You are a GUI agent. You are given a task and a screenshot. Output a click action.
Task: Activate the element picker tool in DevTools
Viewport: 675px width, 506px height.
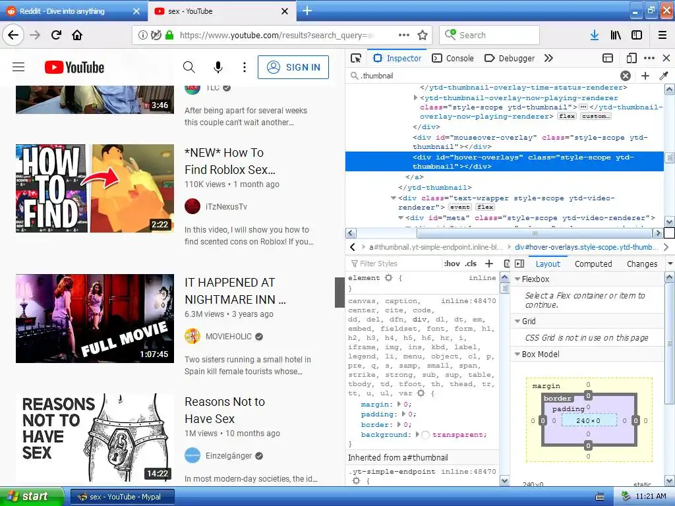356,58
